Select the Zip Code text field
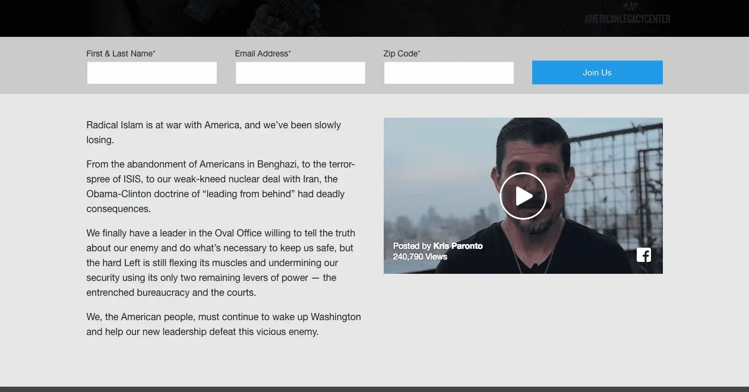Image resolution: width=749 pixels, height=392 pixels. tap(449, 73)
